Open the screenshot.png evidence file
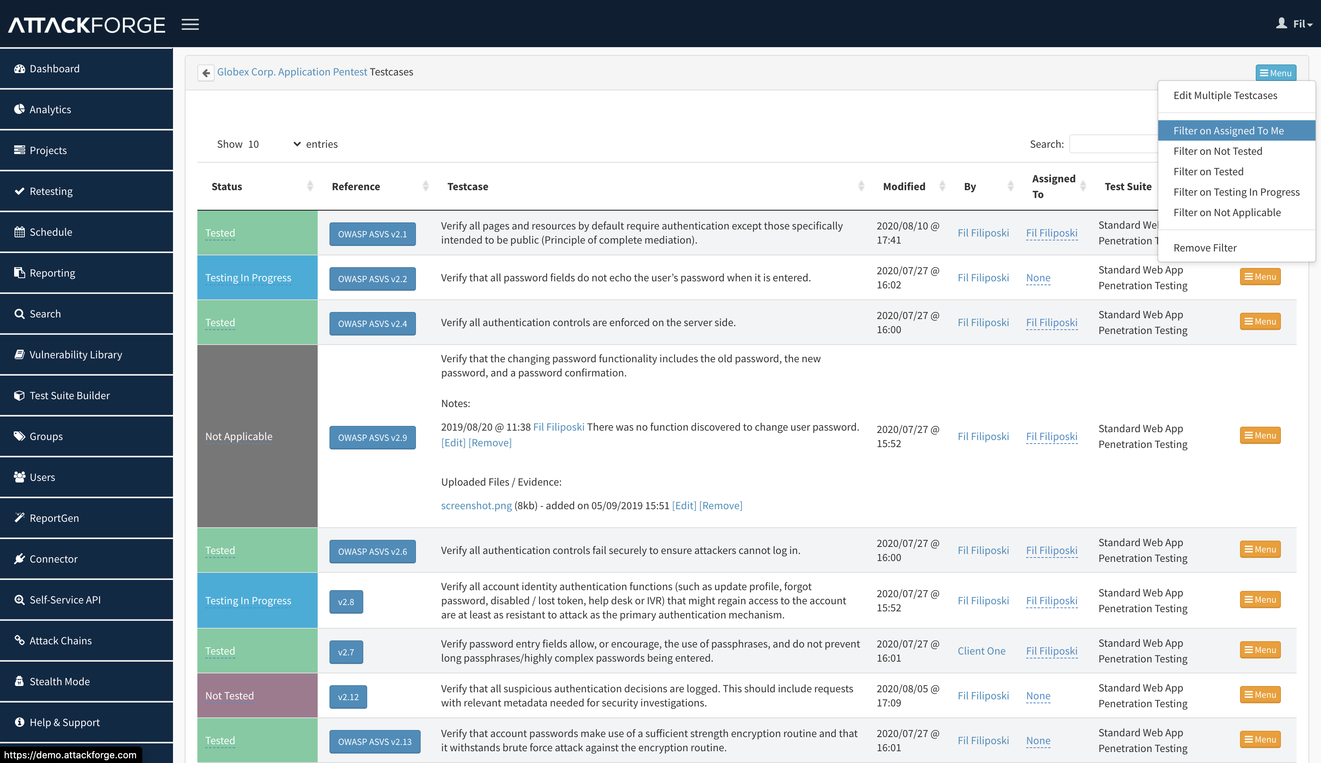 coord(476,505)
